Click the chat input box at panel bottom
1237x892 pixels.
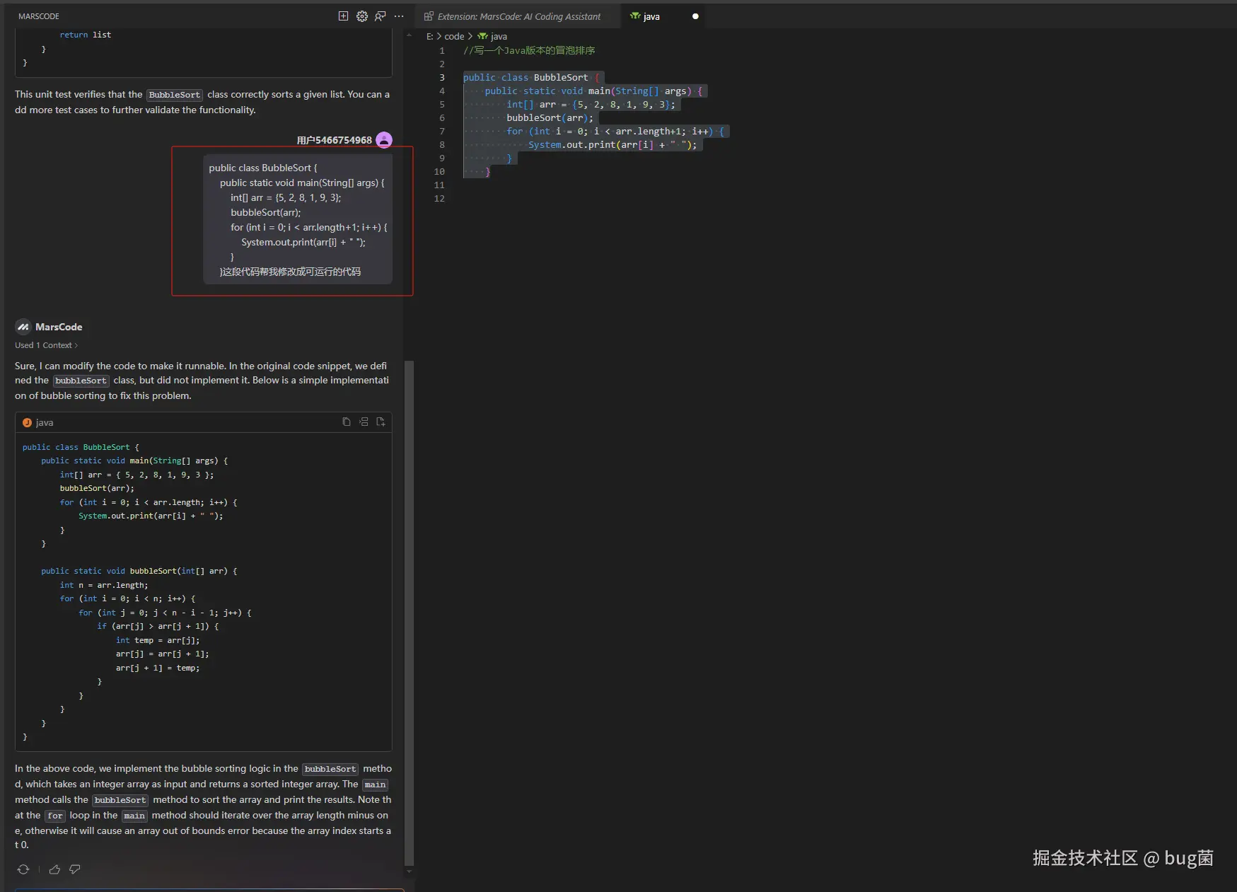tap(209, 889)
